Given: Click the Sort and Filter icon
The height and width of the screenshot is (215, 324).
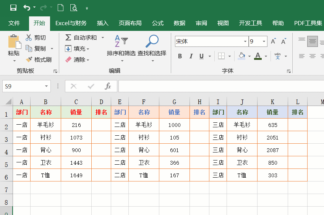Looking at the screenshot, I should [x=121, y=41].
